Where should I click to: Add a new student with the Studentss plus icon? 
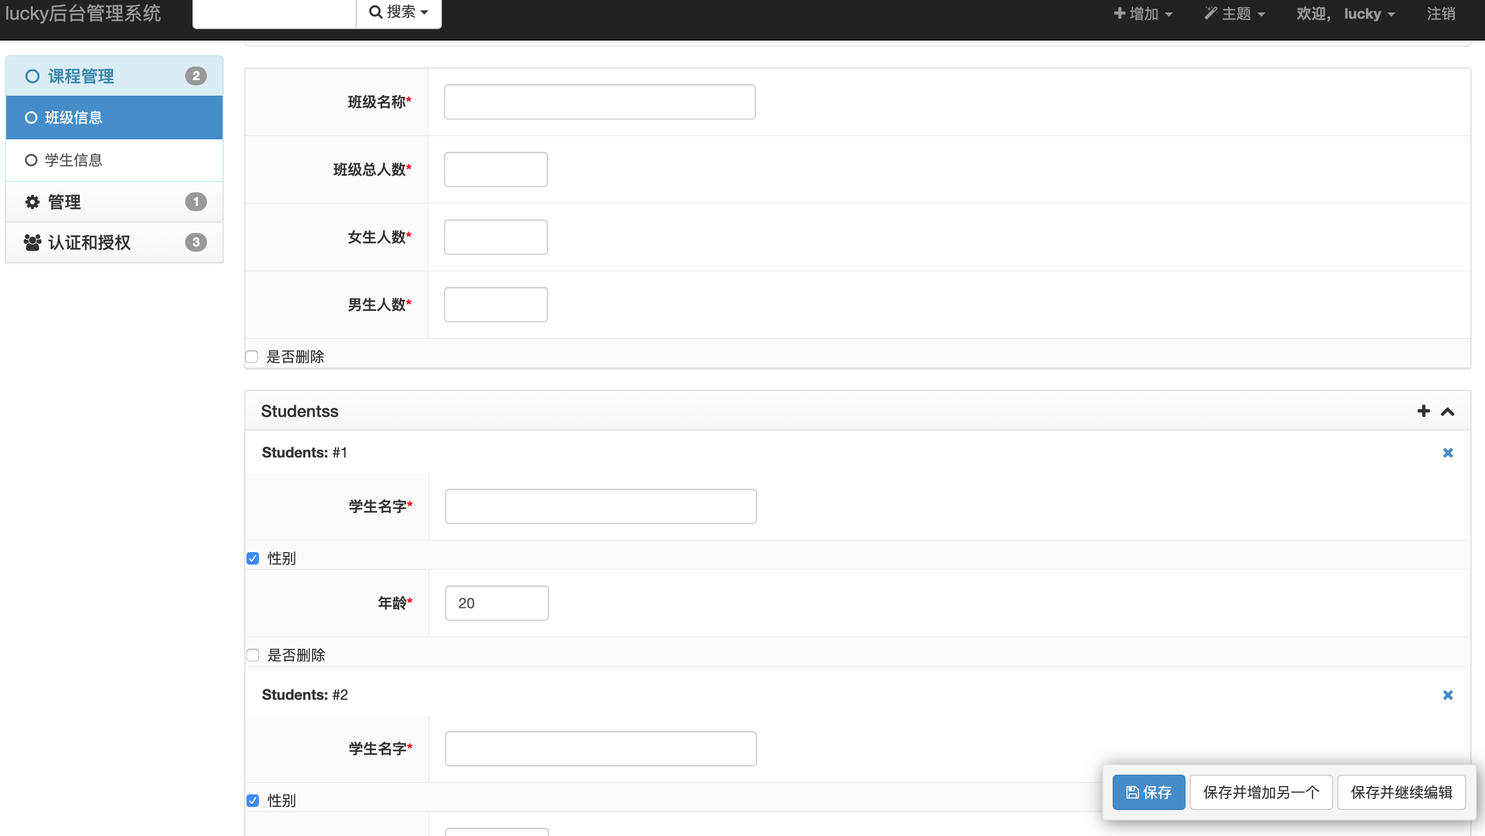click(1423, 411)
